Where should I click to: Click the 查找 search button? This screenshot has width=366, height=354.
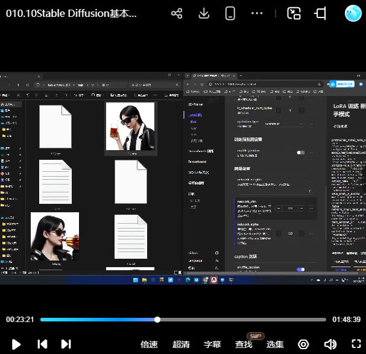coord(244,344)
